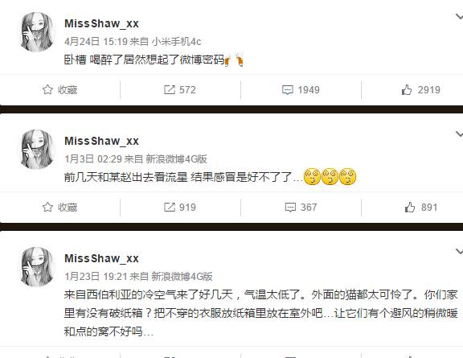Repost the first post with 572 shares
The height and width of the screenshot is (358, 463).
tap(180, 90)
